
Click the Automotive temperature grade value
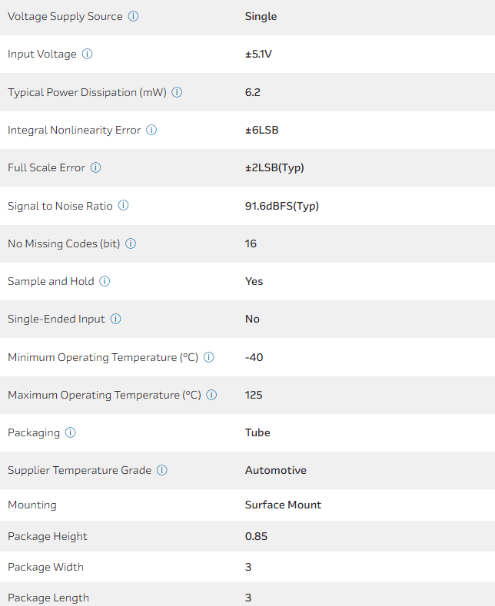coord(275,470)
